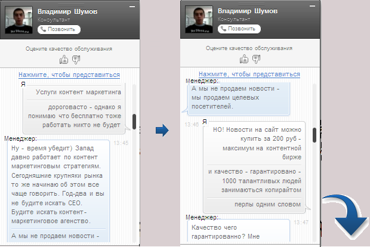Click thumbs up icon in left chat

point(63,59)
